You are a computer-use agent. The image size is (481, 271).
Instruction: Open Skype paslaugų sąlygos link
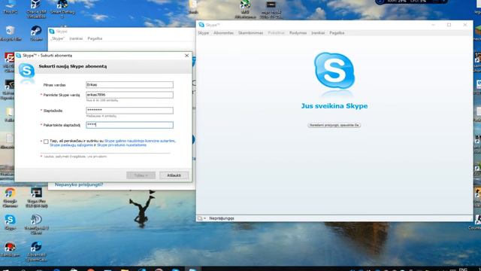(x=71, y=145)
